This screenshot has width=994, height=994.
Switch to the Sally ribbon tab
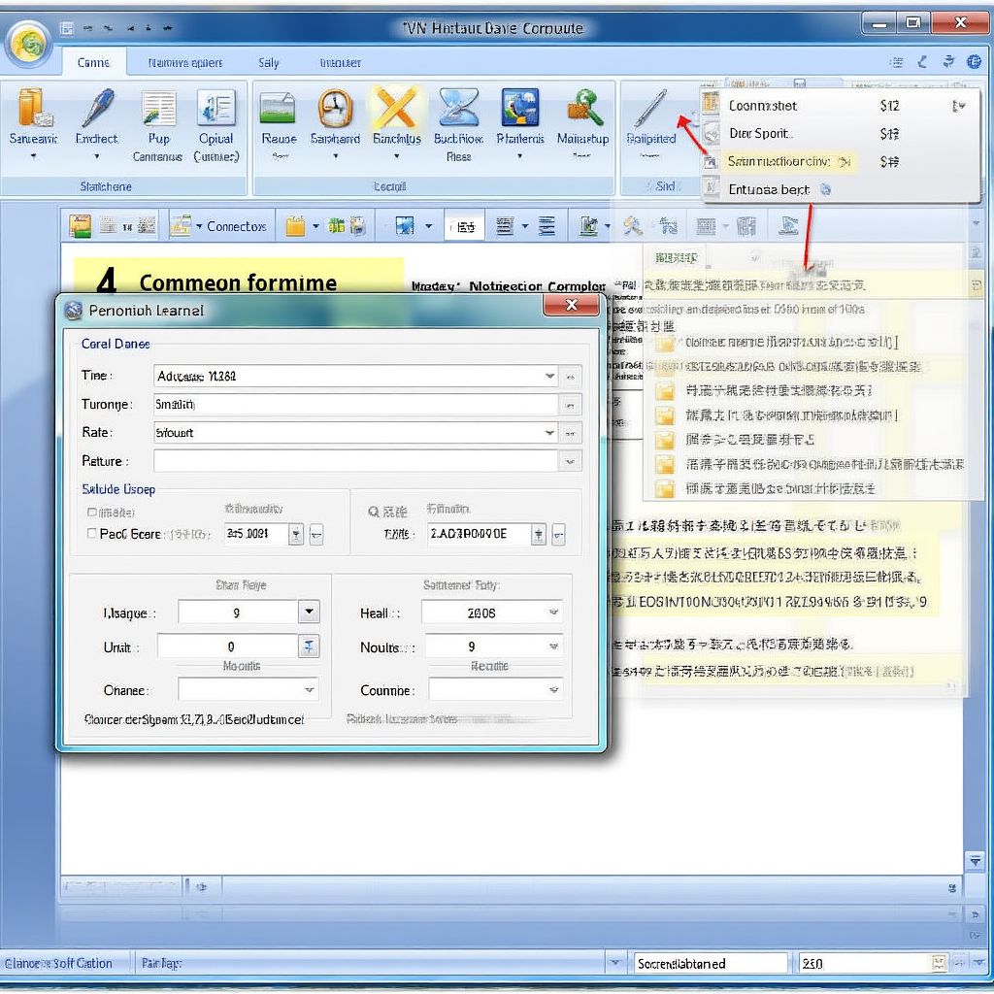coord(269,61)
